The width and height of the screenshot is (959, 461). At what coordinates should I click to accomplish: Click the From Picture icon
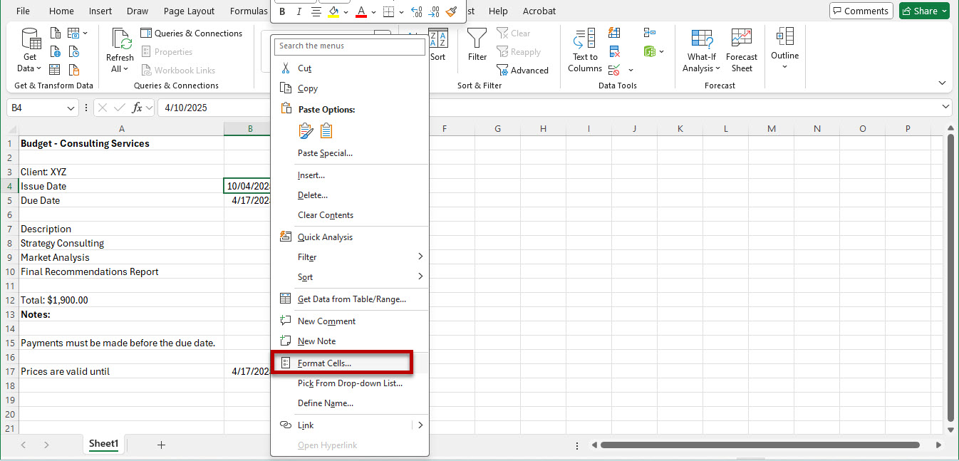[x=73, y=33]
